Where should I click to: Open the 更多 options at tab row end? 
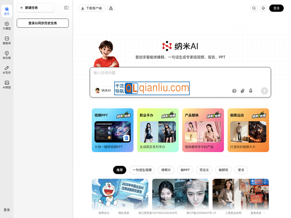[241, 170]
